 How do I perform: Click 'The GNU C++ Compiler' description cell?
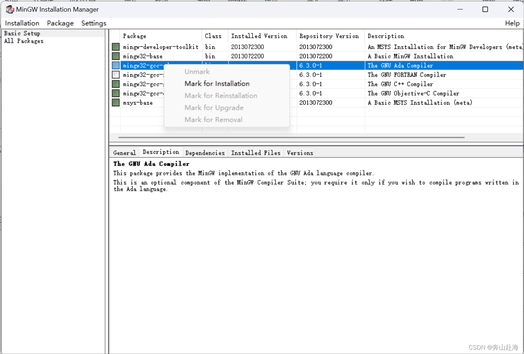[x=400, y=84]
